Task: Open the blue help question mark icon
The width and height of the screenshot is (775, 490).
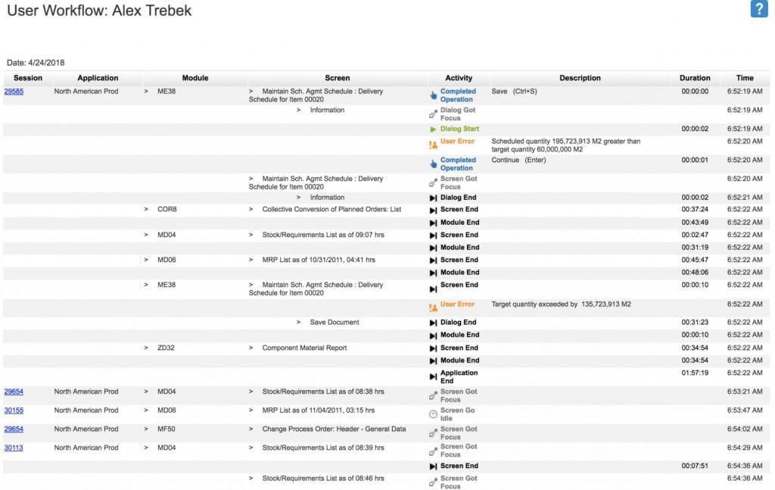Action: 759,9
